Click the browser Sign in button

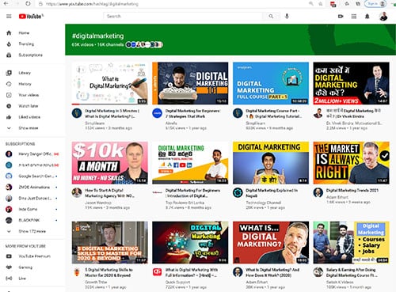click(x=375, y=4)
